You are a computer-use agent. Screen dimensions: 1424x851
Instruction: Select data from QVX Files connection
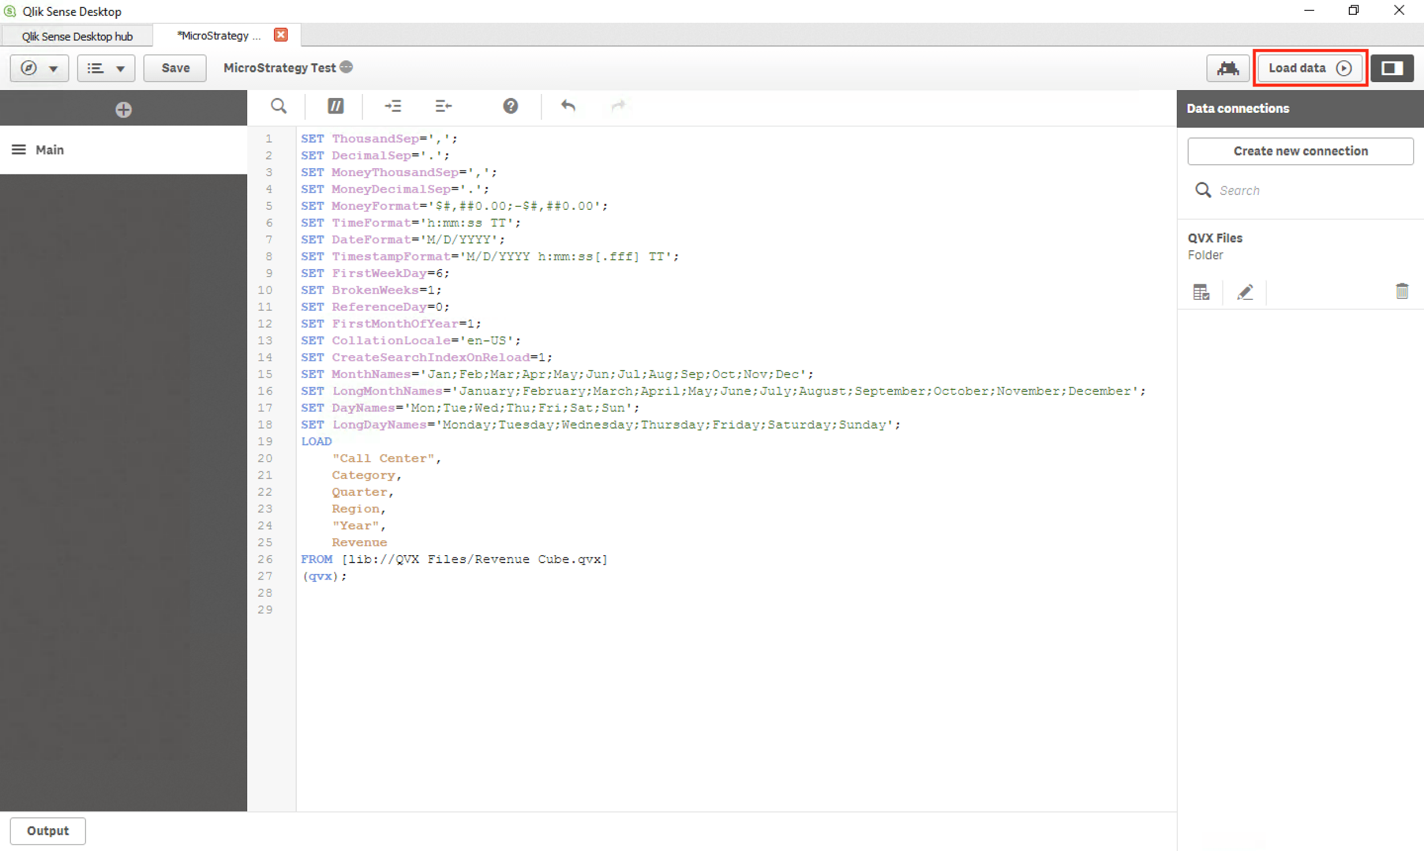(1201, 292)
